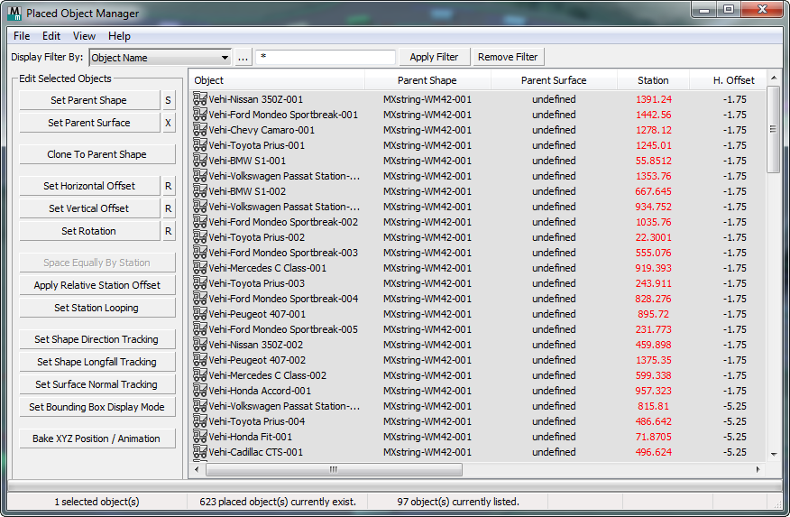Sort by the Object column header
790x517 pixels.
coord(277,80)
